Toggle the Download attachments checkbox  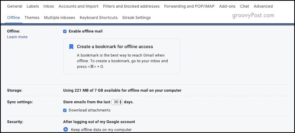tap(65, 110)
